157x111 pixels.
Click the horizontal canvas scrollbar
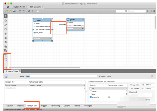(x=45, y=68)
